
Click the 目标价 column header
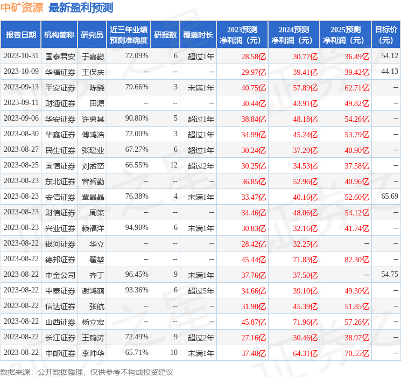pos(386,34)
